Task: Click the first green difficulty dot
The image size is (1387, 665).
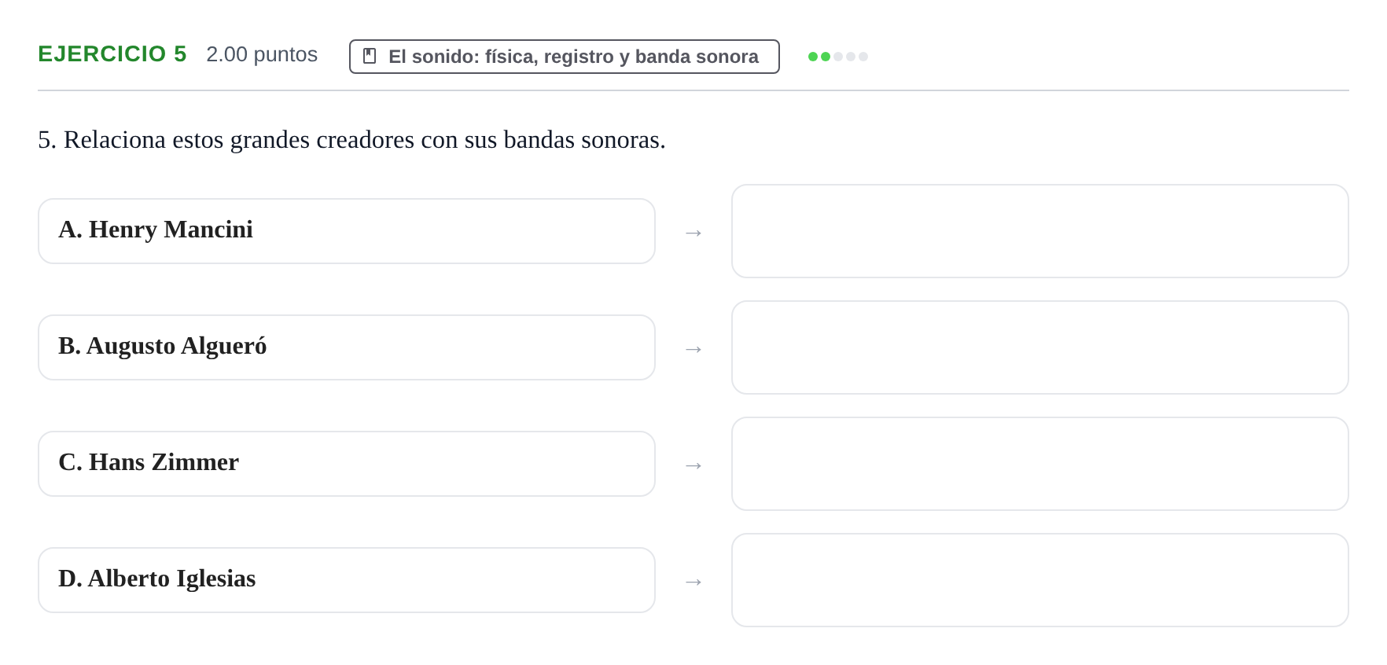Action: coord(813,57)
